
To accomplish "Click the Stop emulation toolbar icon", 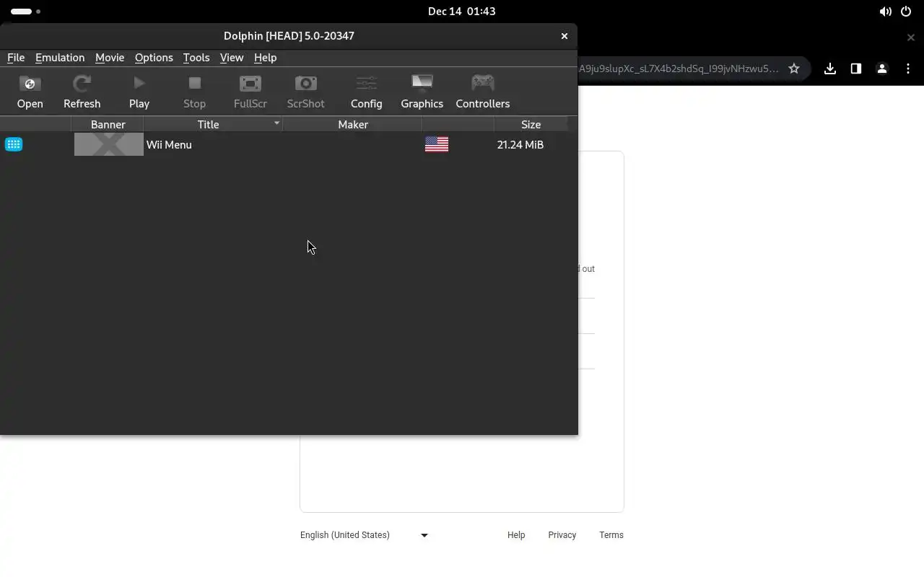I will click(194, 92).
